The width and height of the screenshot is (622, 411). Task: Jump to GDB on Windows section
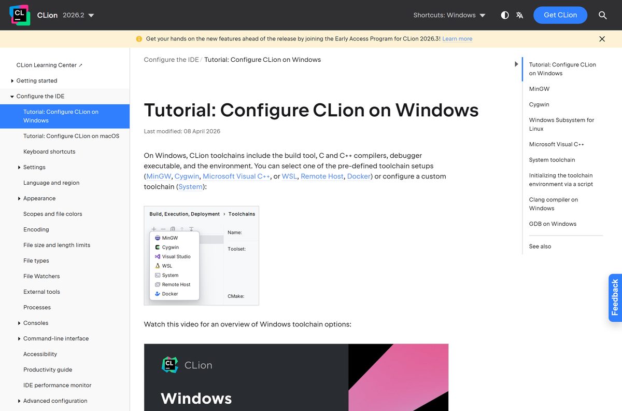553,224
